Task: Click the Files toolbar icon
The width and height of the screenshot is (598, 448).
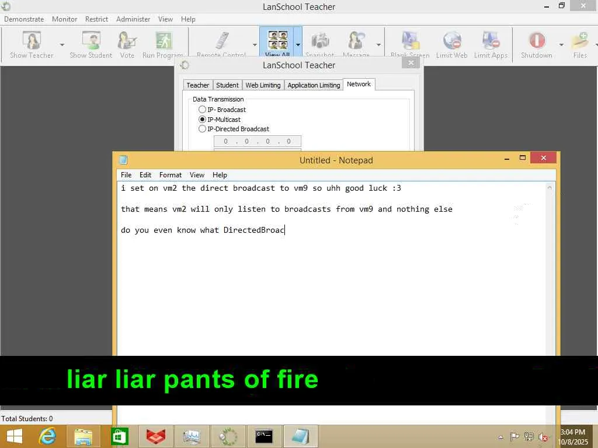Action: [x=580, y=44]
